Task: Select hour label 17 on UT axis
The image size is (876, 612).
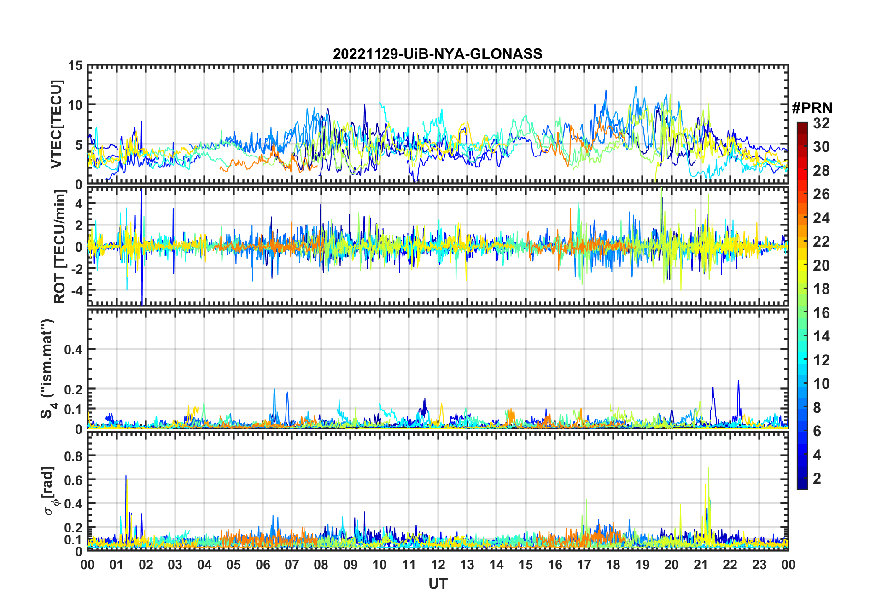Action: coord(584,565)
